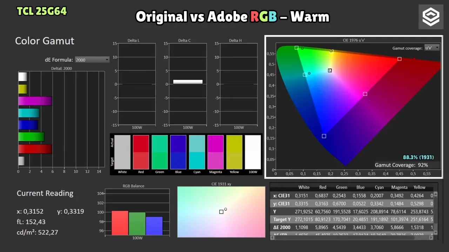Click the TCL 25G64 label

[42, 11]
